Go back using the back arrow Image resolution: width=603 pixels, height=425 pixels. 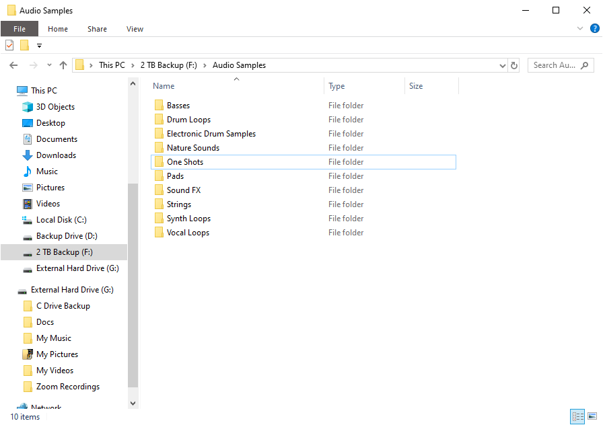click(13, 65)
